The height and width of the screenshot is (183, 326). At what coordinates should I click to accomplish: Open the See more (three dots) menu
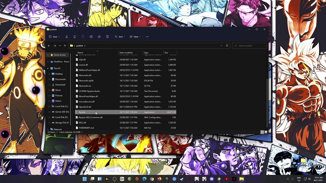(x=147, y=37)
